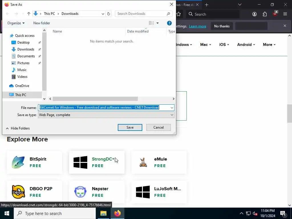Click the Napster app icon
The height and width of the screenshot is (219, 292).
click(80, 192)
